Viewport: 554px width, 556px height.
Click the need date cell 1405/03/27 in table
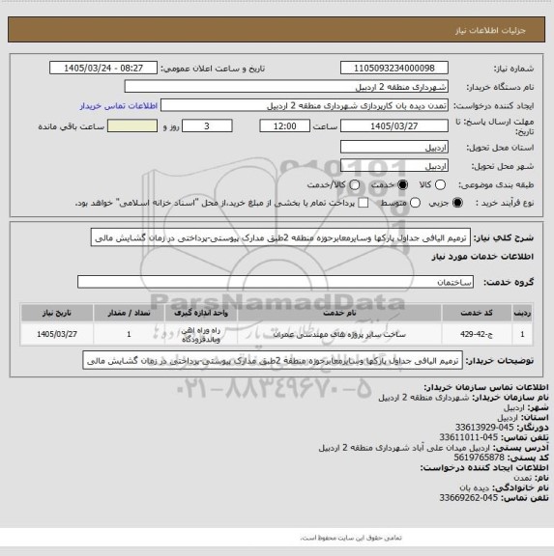[x=57, y=334]
